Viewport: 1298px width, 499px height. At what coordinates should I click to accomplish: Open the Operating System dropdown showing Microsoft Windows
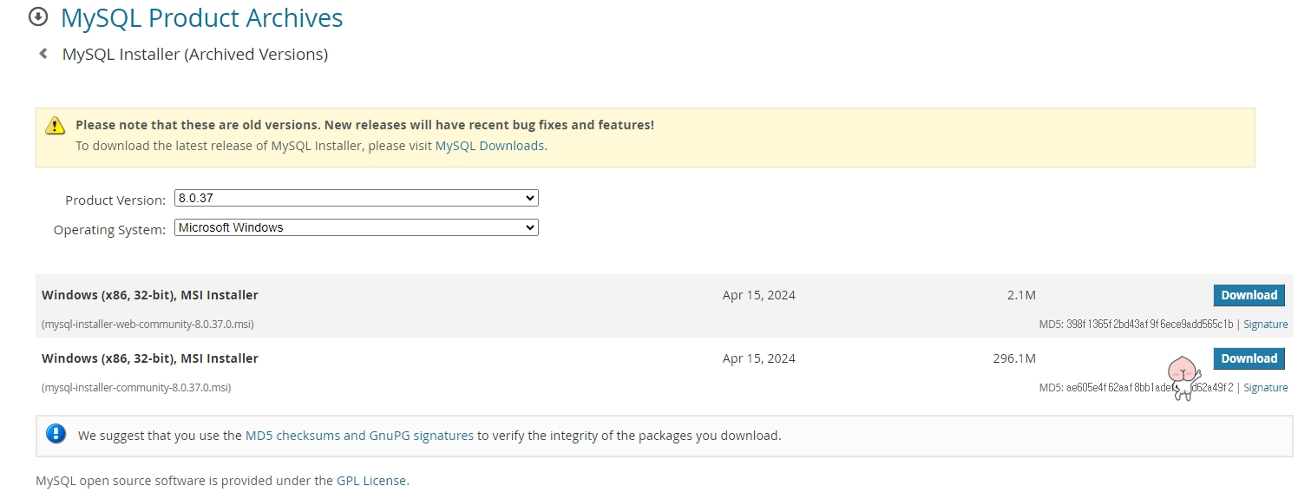[357, 227]
